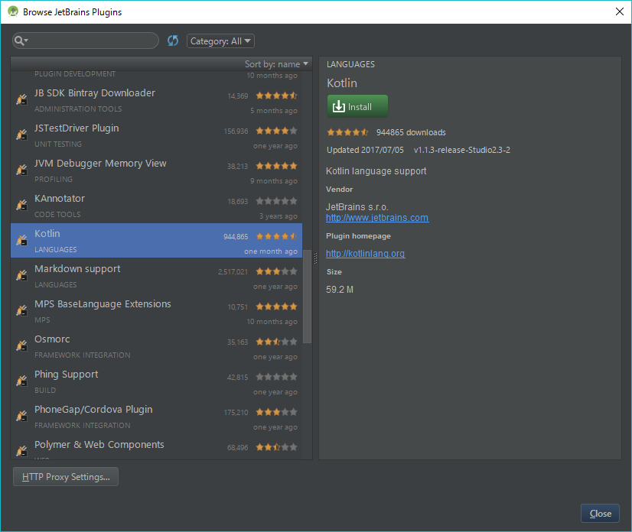Click the Osmorc star rating
Screen dimensions: 632x532
[x=276, y=342]
